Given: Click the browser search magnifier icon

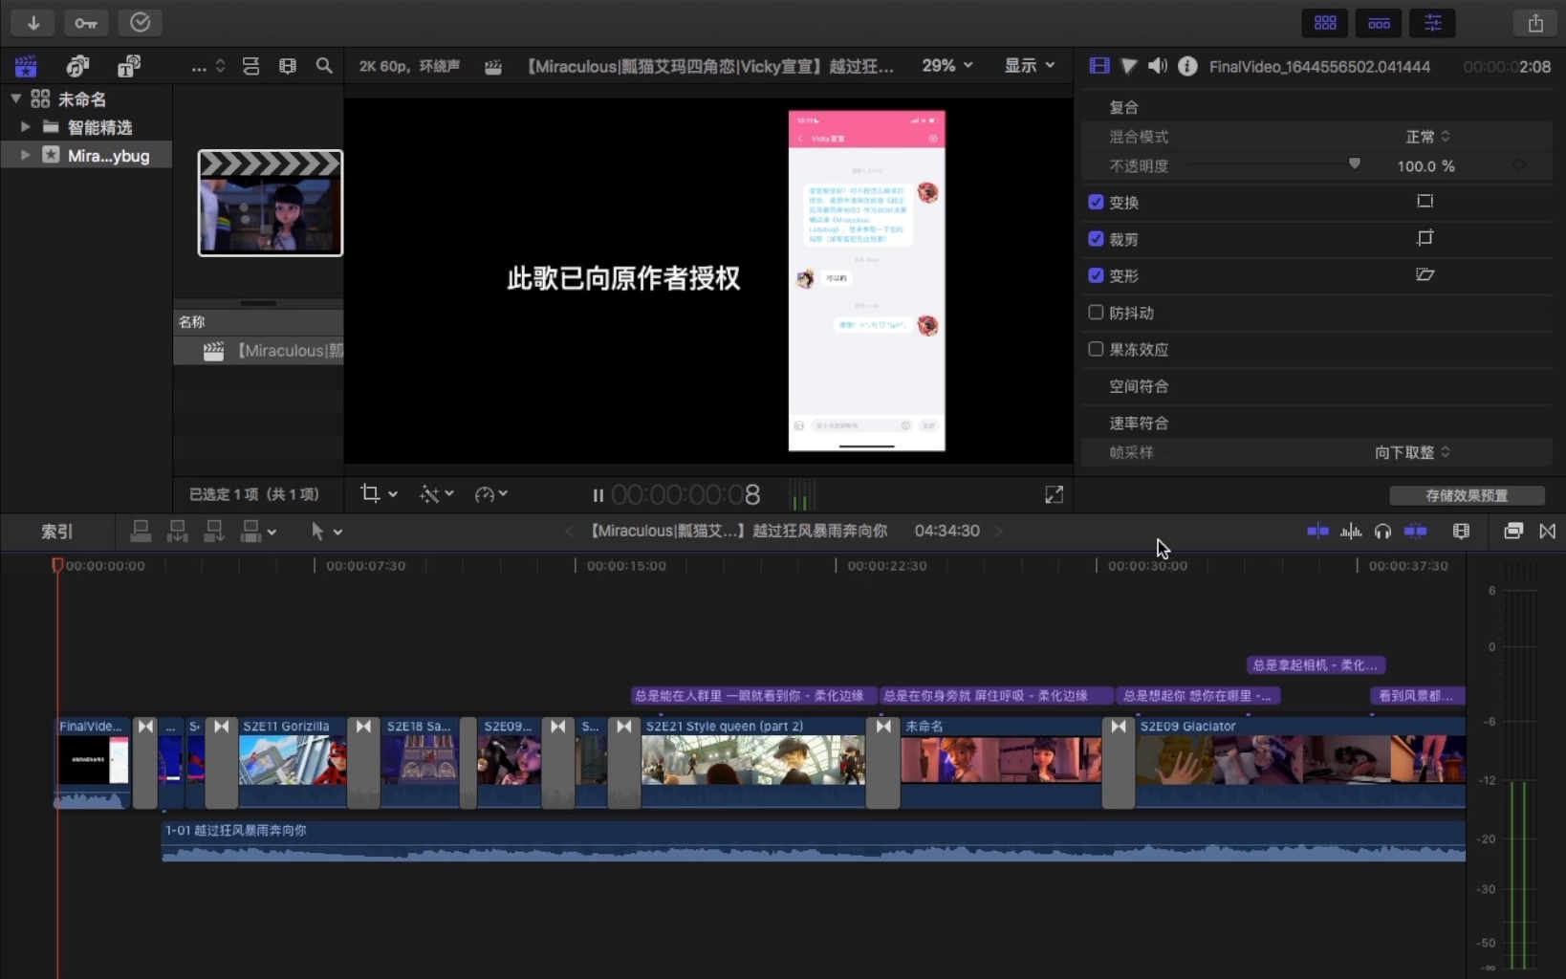Looking at the screenshot, I should coord(324,66).
